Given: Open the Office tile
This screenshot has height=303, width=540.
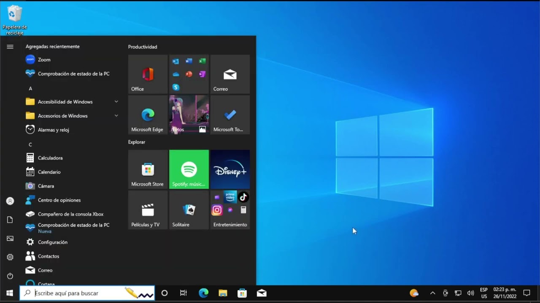Looking at the screenshot, I should coord(148,74).
